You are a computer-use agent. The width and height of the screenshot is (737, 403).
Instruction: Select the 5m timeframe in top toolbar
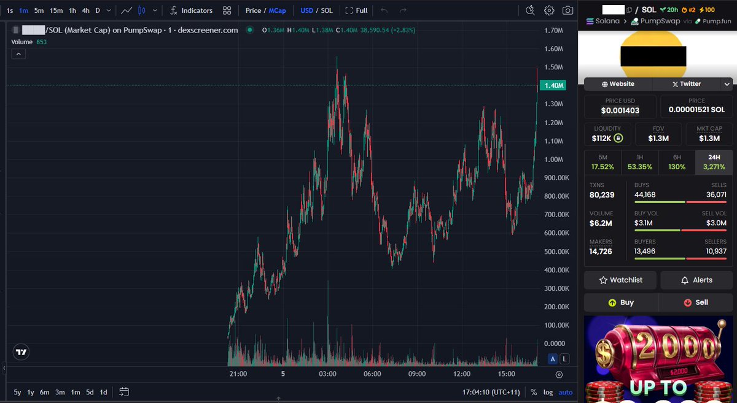click(39, 10)
